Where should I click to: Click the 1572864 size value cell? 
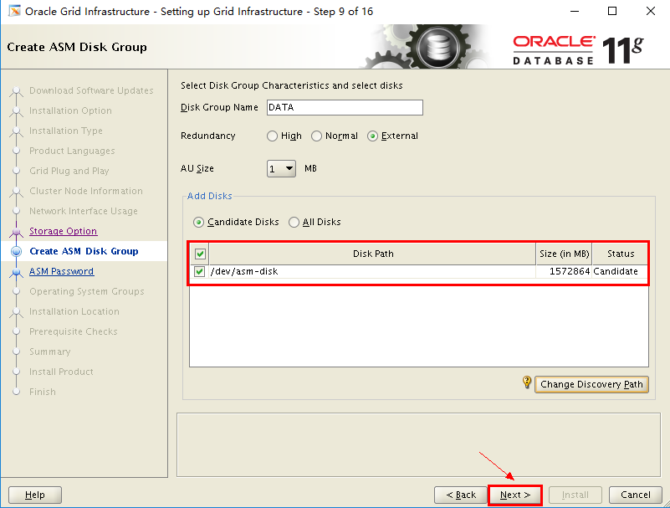point(564,271)
